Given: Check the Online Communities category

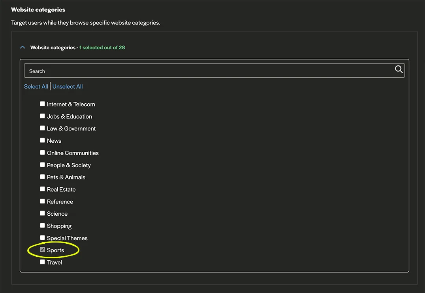Looking at the screenshot, I should (42, 152).
